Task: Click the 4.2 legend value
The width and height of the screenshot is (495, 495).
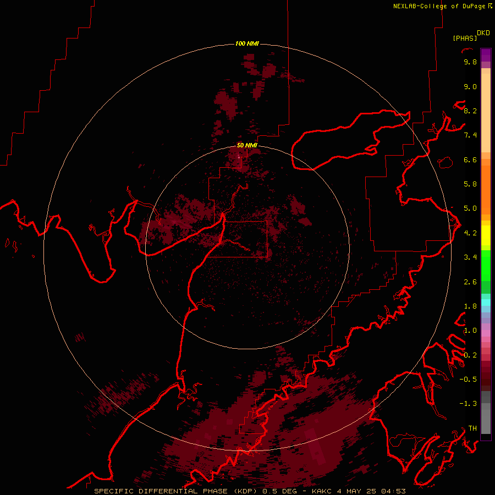Action: 470,233
